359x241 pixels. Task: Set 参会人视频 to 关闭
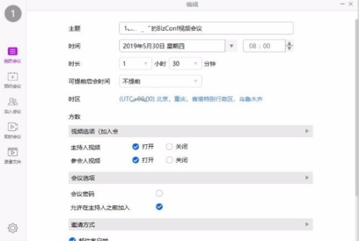(x=169, y=160)
